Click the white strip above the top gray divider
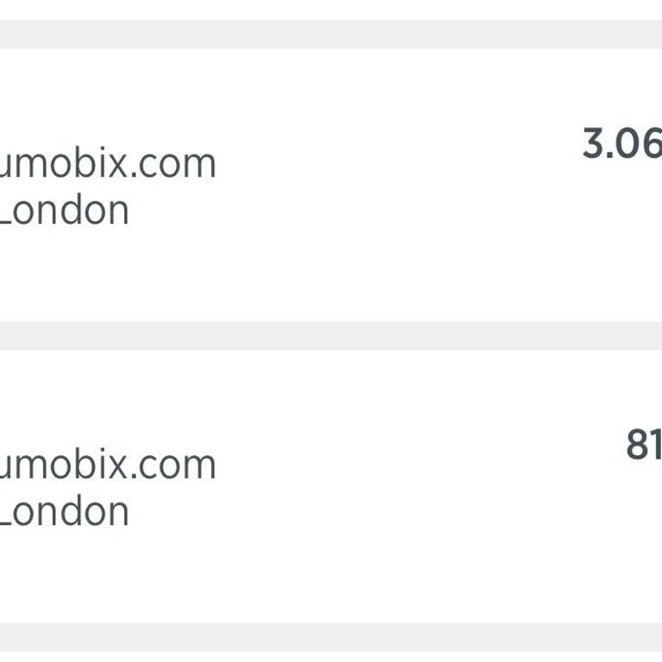Screen dimensions: 662x662 (x=331, y=9)
